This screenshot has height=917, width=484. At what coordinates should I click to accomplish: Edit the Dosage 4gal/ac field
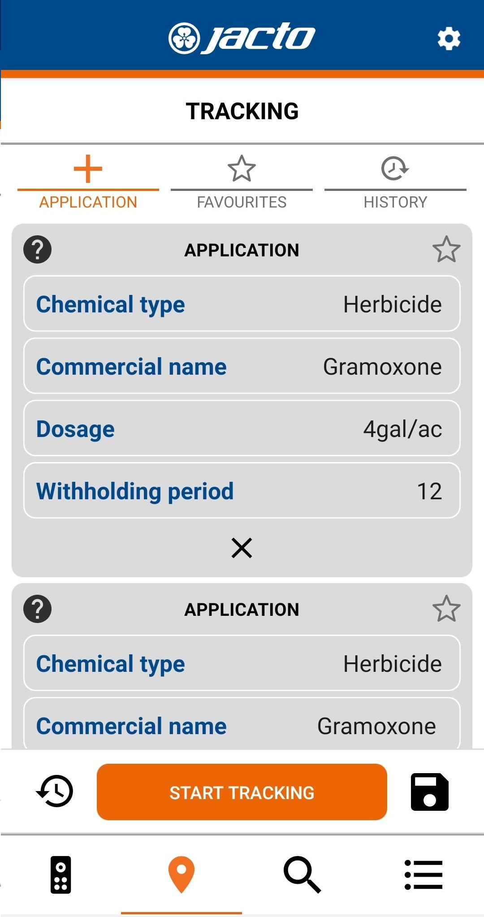point(242,428)
